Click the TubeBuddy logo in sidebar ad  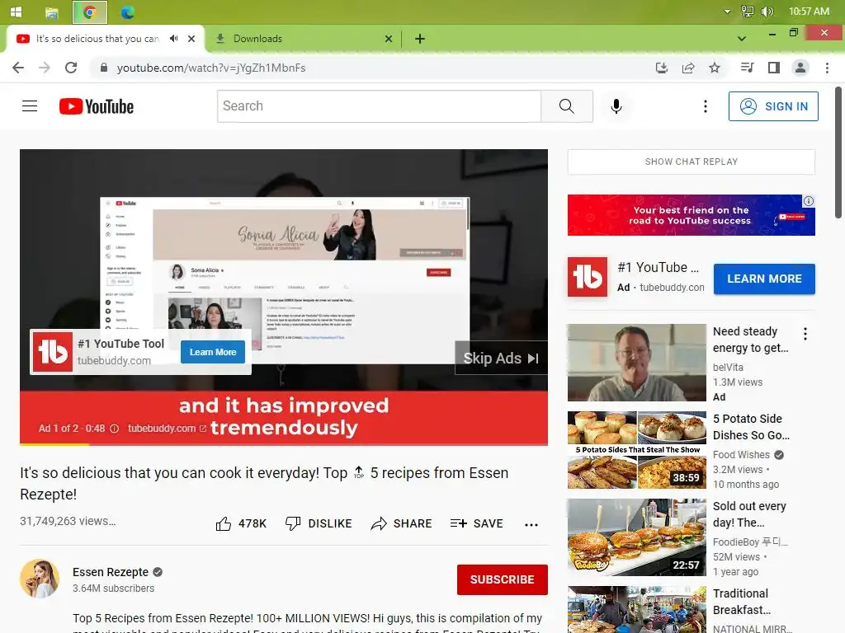click(x=588, y=277)
